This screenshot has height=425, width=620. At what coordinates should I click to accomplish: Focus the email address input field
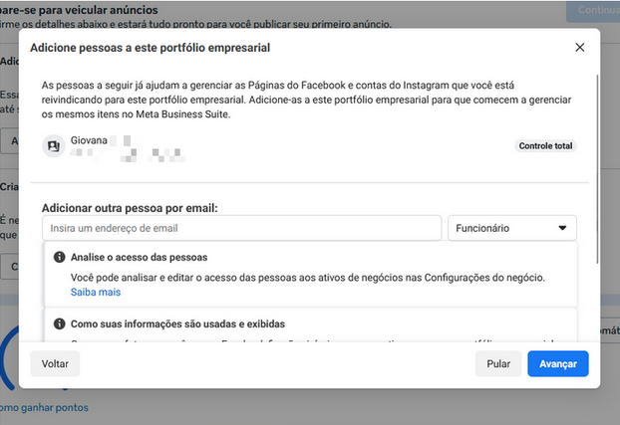coord(242,228)
